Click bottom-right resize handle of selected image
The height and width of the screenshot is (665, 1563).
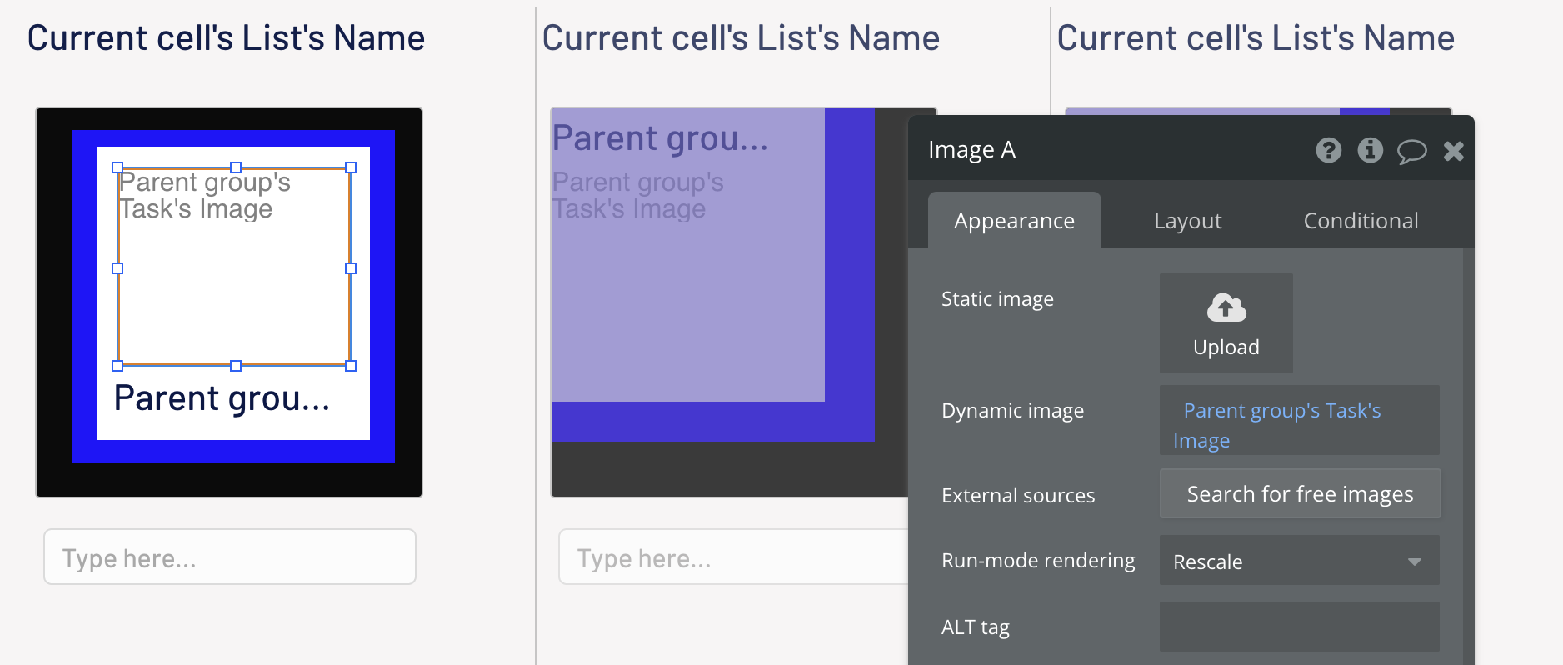pyautogui.click(x=351, y=366)
